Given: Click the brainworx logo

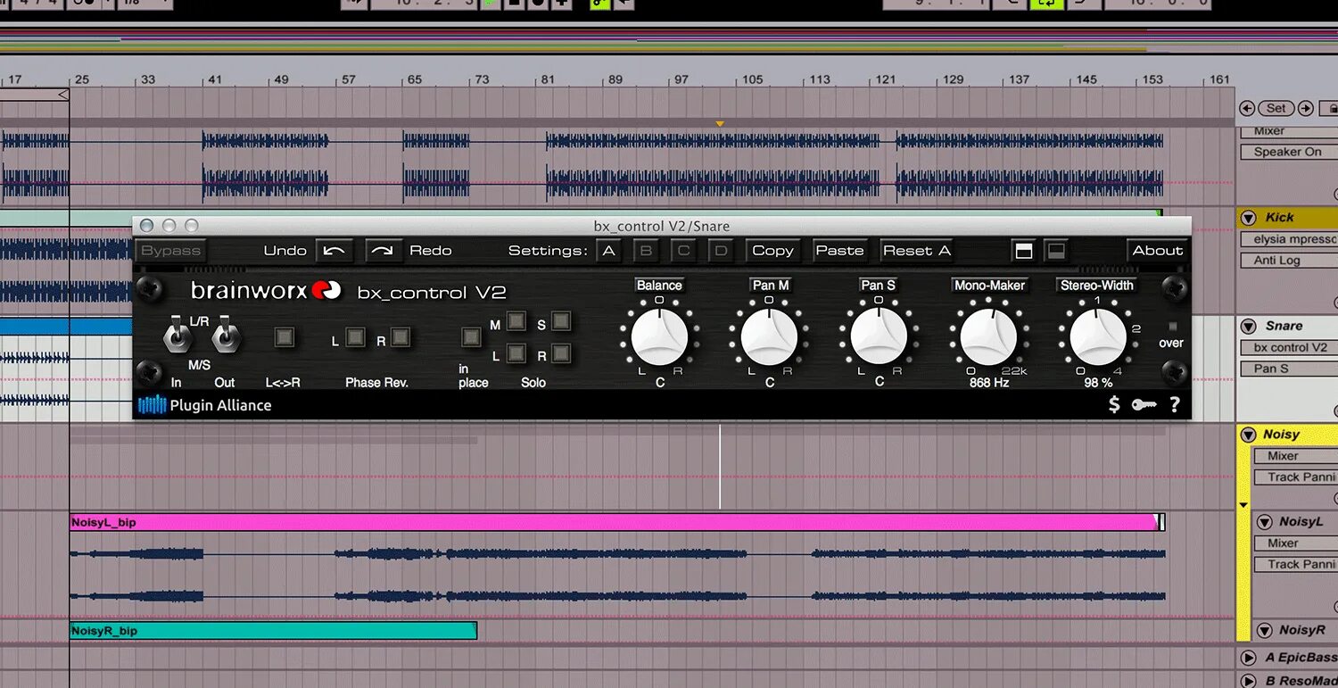Looking at the screenshot, I should [266, 290].
